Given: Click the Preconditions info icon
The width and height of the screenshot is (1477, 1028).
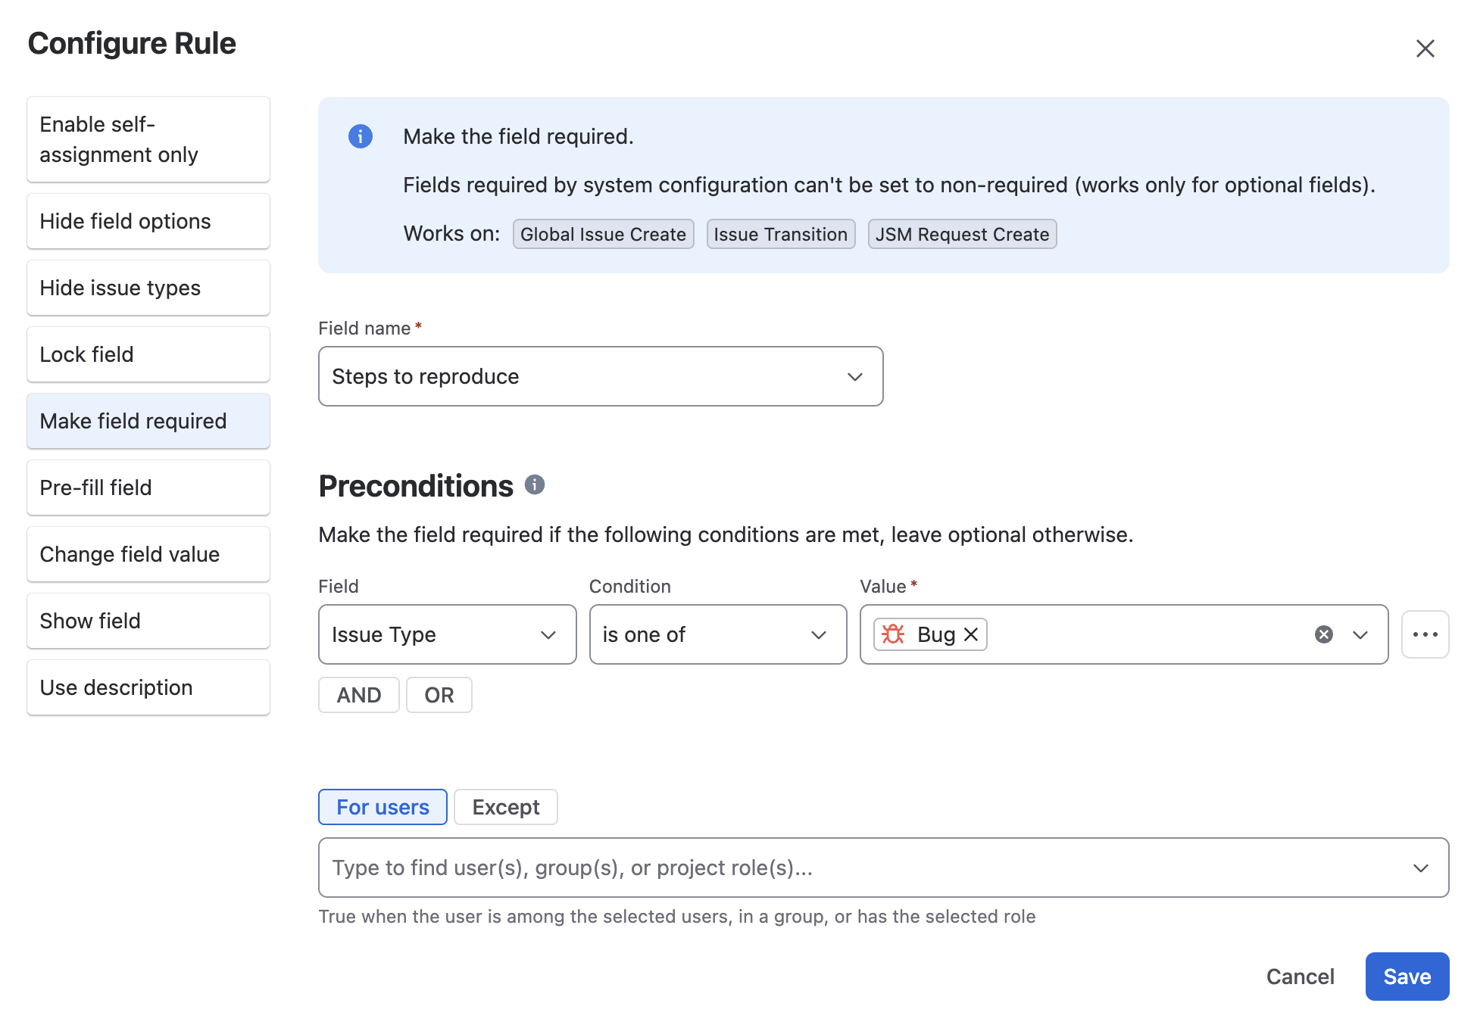Looking at the screenshot, I should click(535, 484).
